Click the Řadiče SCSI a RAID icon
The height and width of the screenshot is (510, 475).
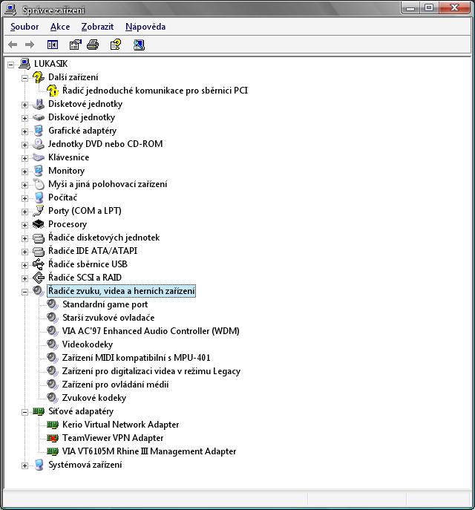click(x=39, y=278)
